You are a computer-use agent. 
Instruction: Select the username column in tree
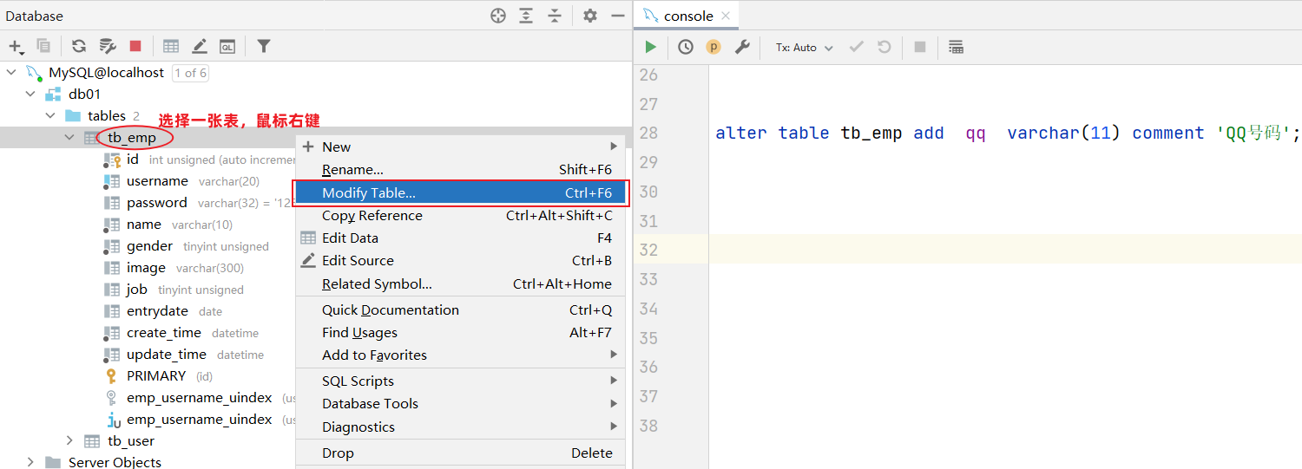pyautogui.click(x=157, y=181)
